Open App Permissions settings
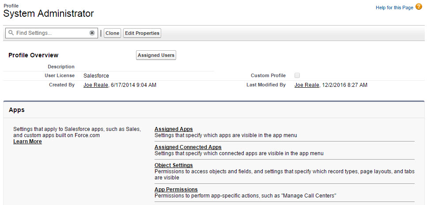427x205 pixels. pos(176,190)
